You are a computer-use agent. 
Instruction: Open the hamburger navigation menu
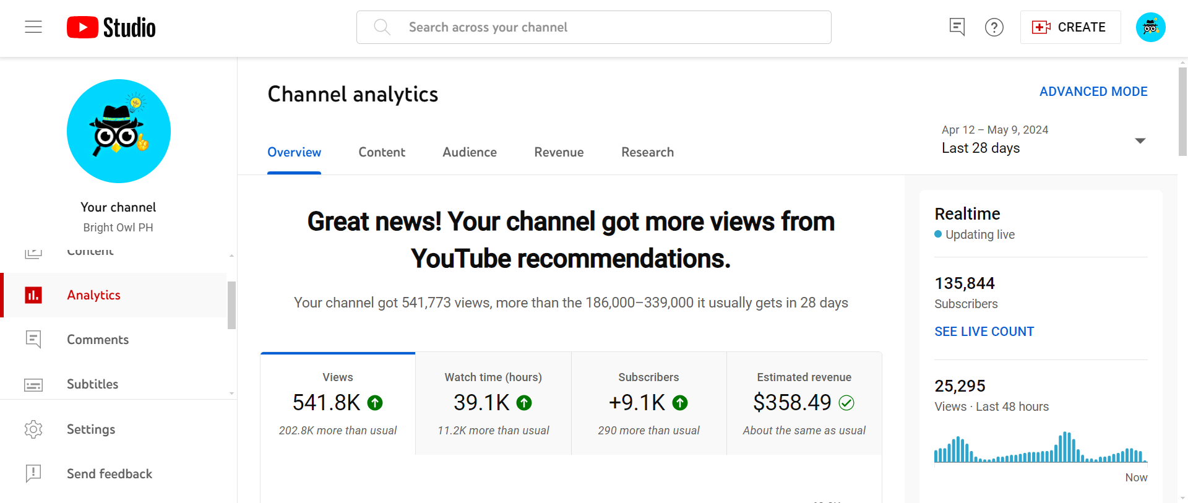point(33,27)
